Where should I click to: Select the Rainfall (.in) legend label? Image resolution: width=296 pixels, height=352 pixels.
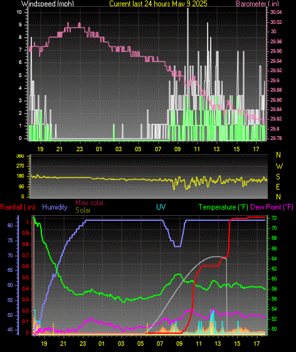[18, 207]
